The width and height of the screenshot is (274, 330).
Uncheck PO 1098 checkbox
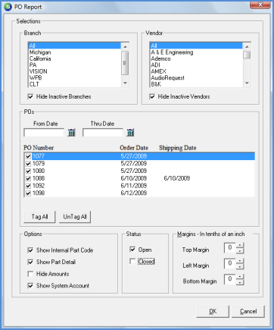[x=28, y=193]
